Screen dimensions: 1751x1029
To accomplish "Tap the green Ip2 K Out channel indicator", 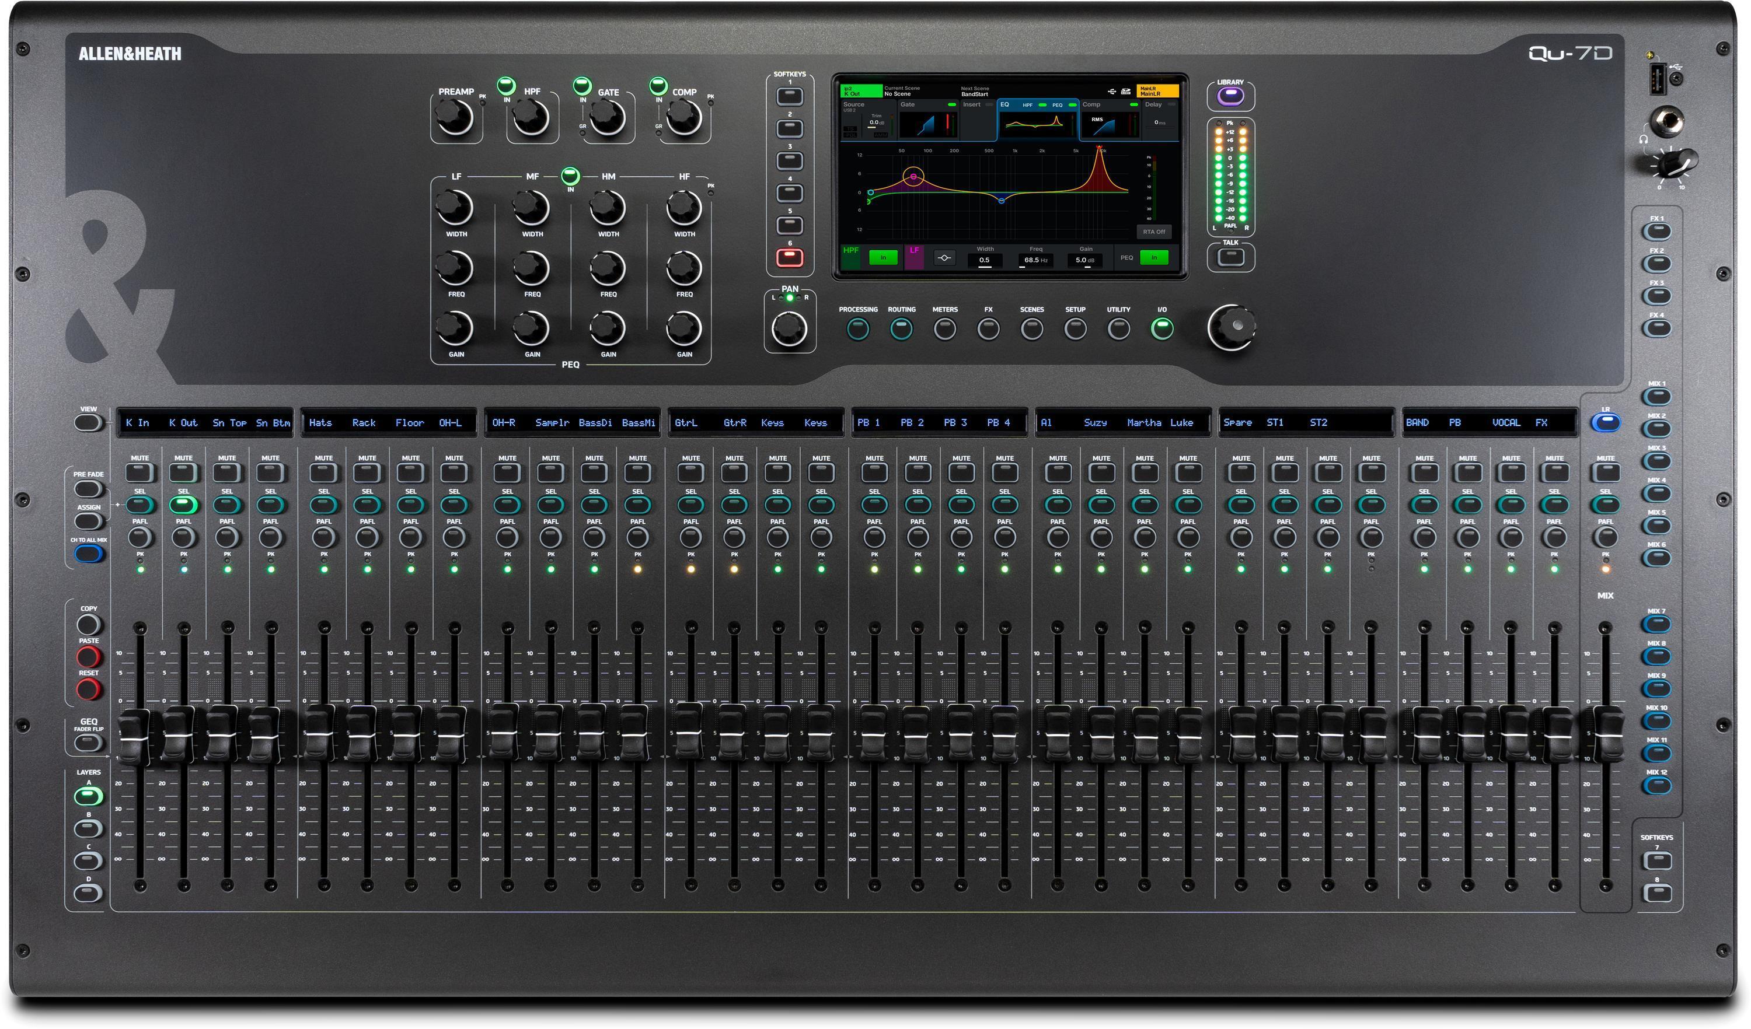I will click(x=861, y=91).
